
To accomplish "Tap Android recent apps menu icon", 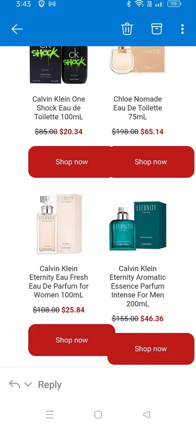I will point(50,415).
